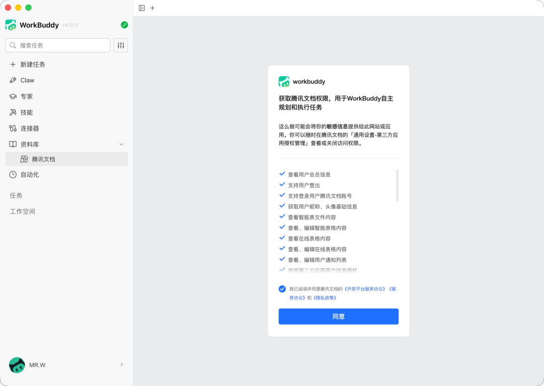Click the 工作空间 section label
The height and width of the screenshot is (386, 544).
(x=23, y=211)
